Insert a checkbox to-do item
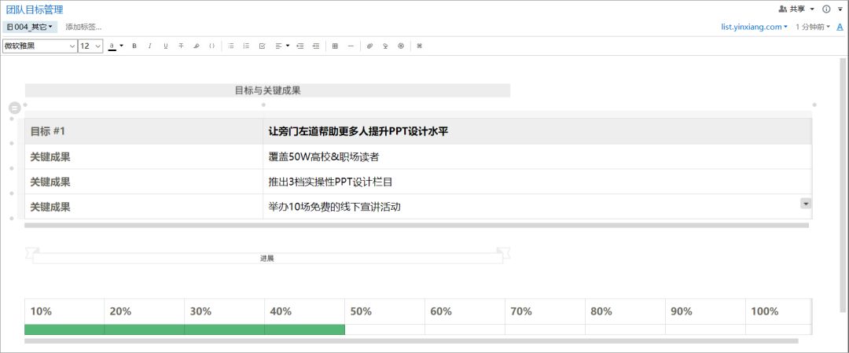849x353 pixels. coord(262,46)
